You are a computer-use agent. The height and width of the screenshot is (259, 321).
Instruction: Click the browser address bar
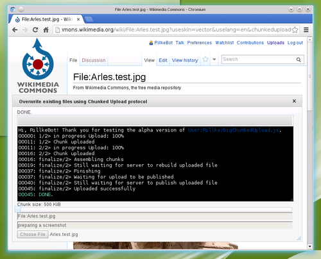[x=175, y=29]
